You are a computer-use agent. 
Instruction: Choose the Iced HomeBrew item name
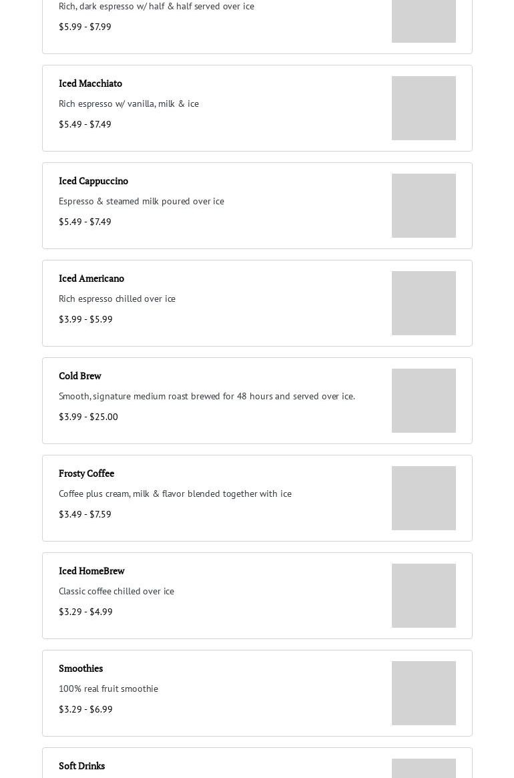pyautogui.click(x=91, y=571)
